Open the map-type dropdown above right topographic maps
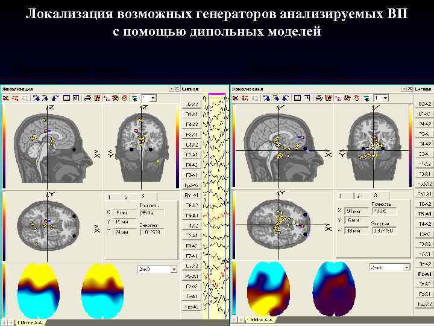The width and height of the screenshot is (434, 326). click(x=406, y=267)
